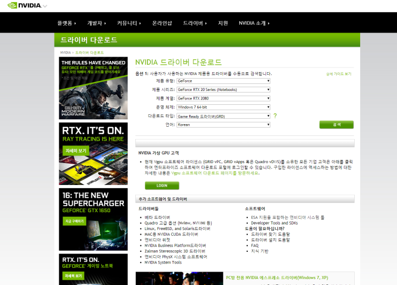Open the 드라이버 찾기 도움말 link

270,234
